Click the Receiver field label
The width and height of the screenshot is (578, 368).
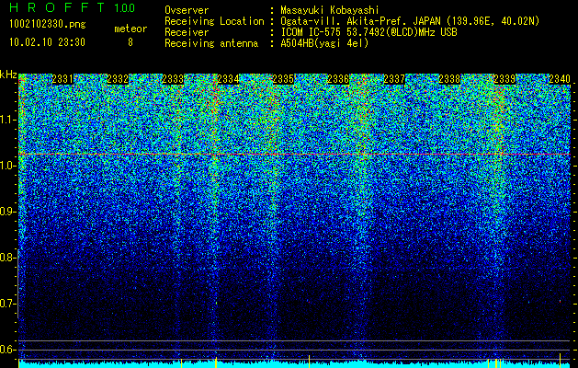pos(187,32)
